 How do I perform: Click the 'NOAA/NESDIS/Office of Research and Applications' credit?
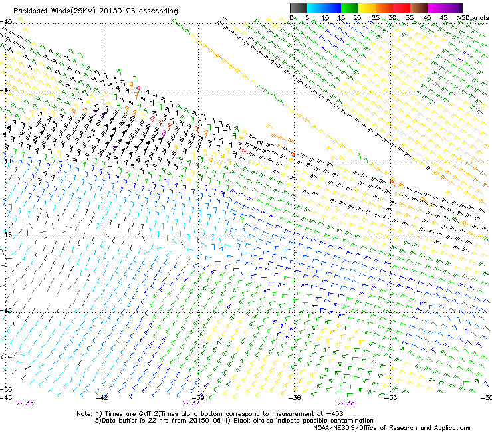(392, 428)
